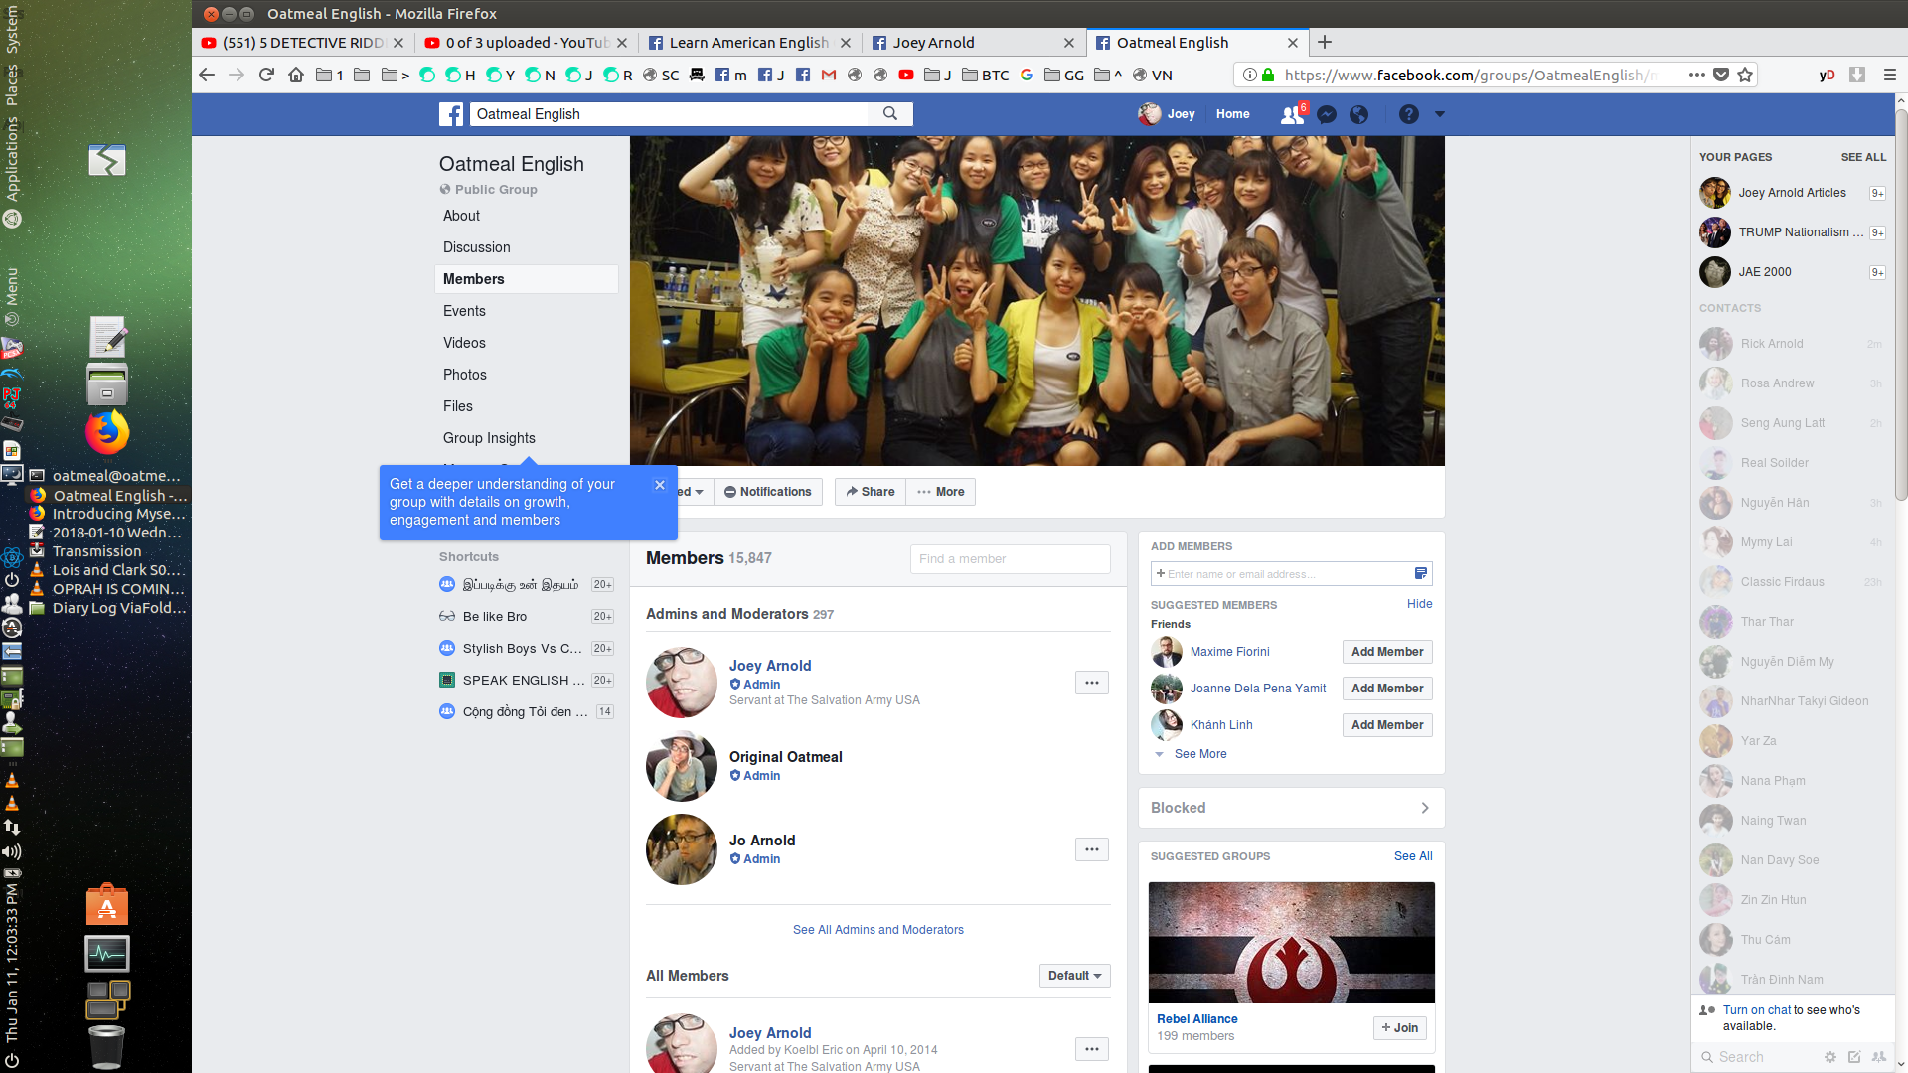This screenshot has height=1073, width=1908.
Task: Click the YouTube bookmark icon
Action: click(906, 75)
